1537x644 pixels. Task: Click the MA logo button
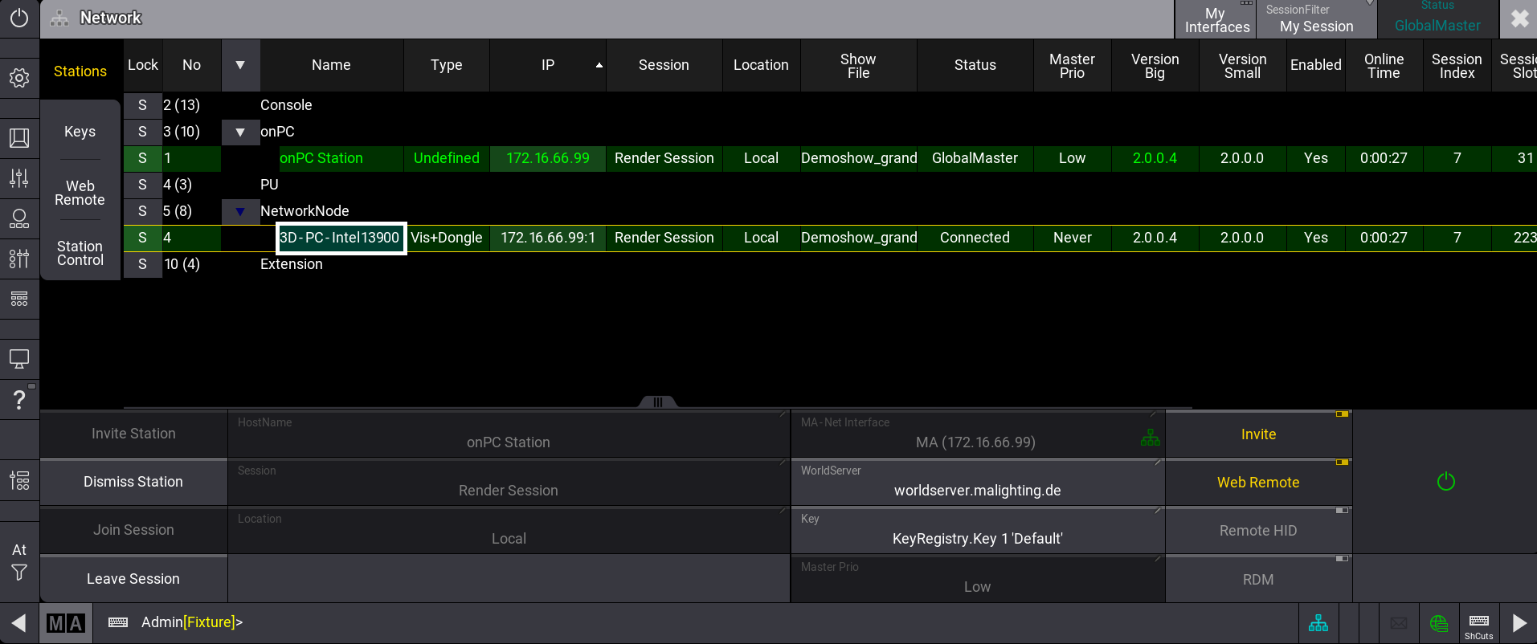coord(66,623)
